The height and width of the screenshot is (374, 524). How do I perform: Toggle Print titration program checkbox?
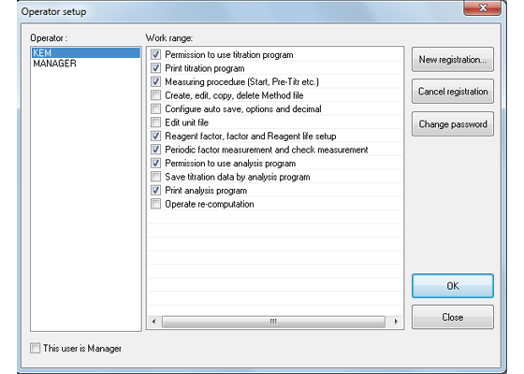155,68
